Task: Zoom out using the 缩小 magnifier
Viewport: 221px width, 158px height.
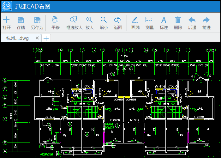Action: click(104, 23)
